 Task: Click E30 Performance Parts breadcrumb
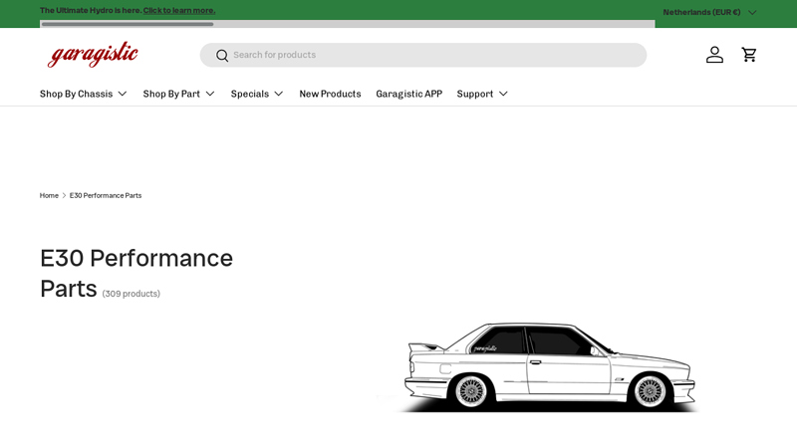click(106, 195)
